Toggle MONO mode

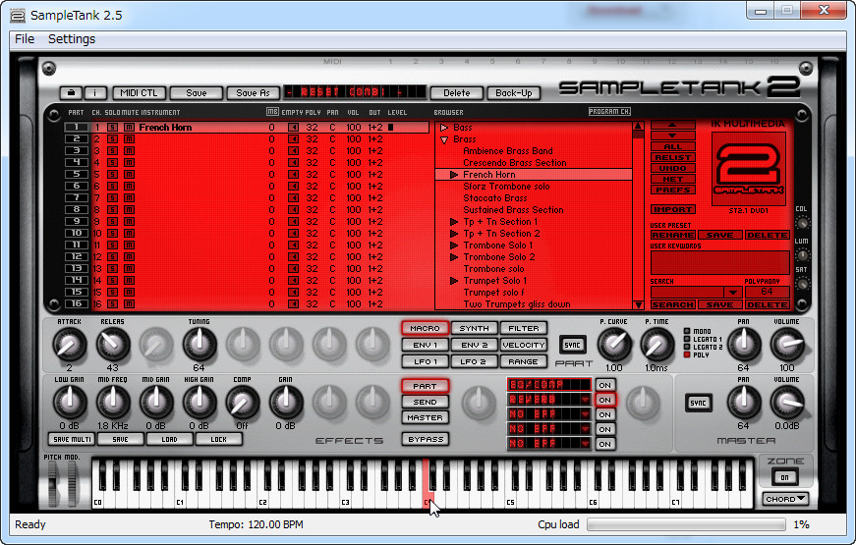(687, 331)
